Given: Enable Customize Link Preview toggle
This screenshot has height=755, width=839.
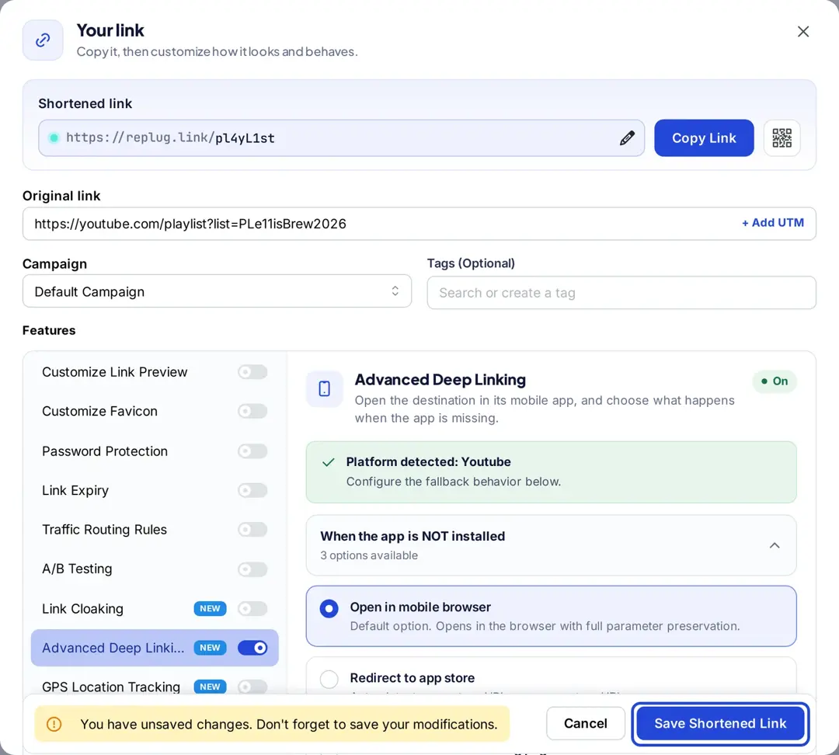Looking at the screenshot, I should point(252,372).
